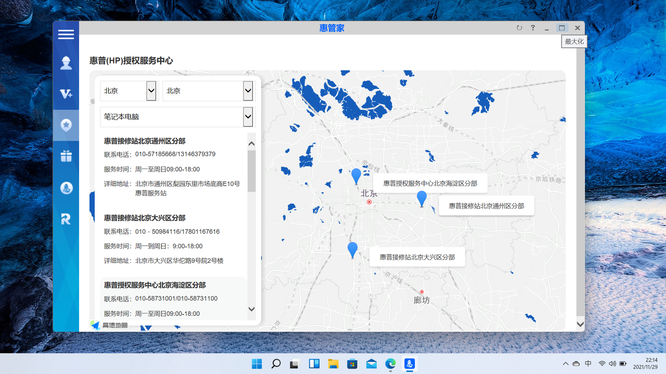This screenshot has height=374, width=666.
Task: Click address 北京市大兴区华佗路9号院2号楼
Action: (x=179, y=261)
